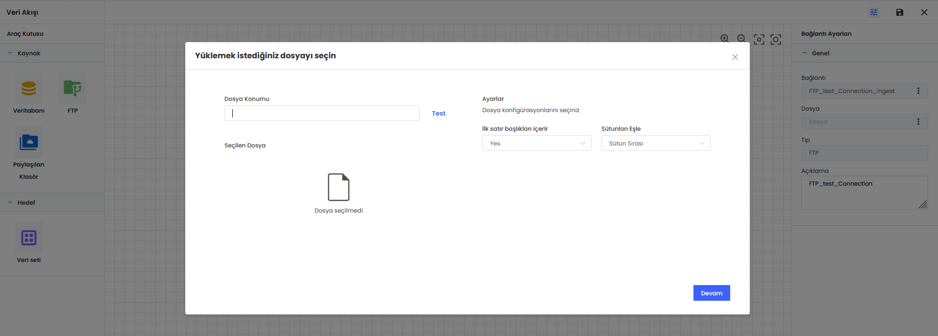938x336 pixels.
Task: Select the Veri seti target icon
Action: point(28,238)
